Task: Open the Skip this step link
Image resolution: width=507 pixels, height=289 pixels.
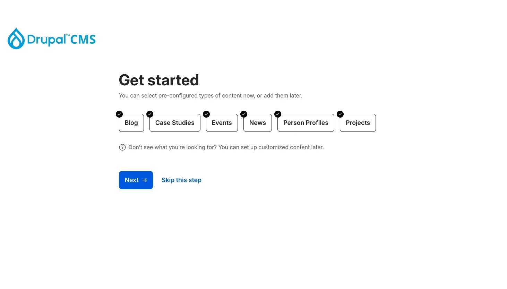Action: (181, 180)
